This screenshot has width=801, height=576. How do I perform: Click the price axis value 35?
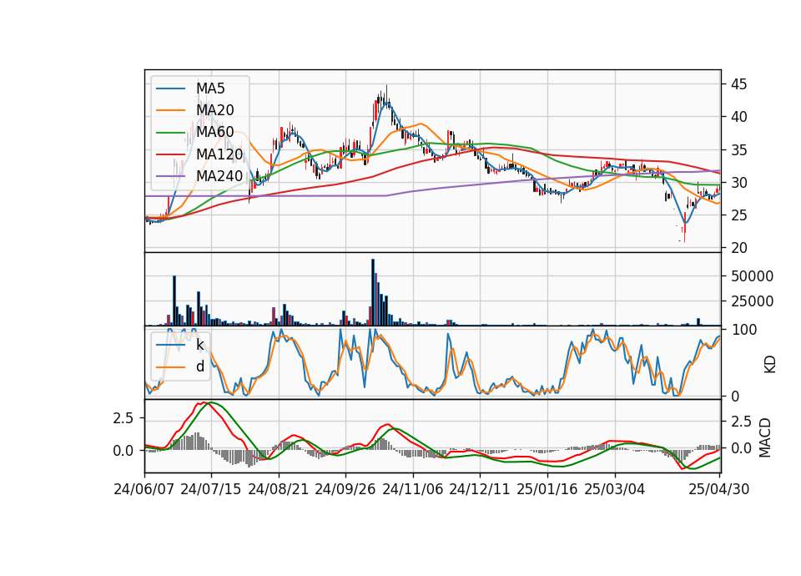738,150
